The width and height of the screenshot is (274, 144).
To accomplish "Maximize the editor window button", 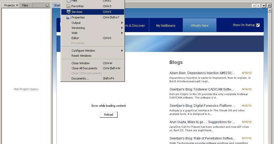I will click(269, 6).
